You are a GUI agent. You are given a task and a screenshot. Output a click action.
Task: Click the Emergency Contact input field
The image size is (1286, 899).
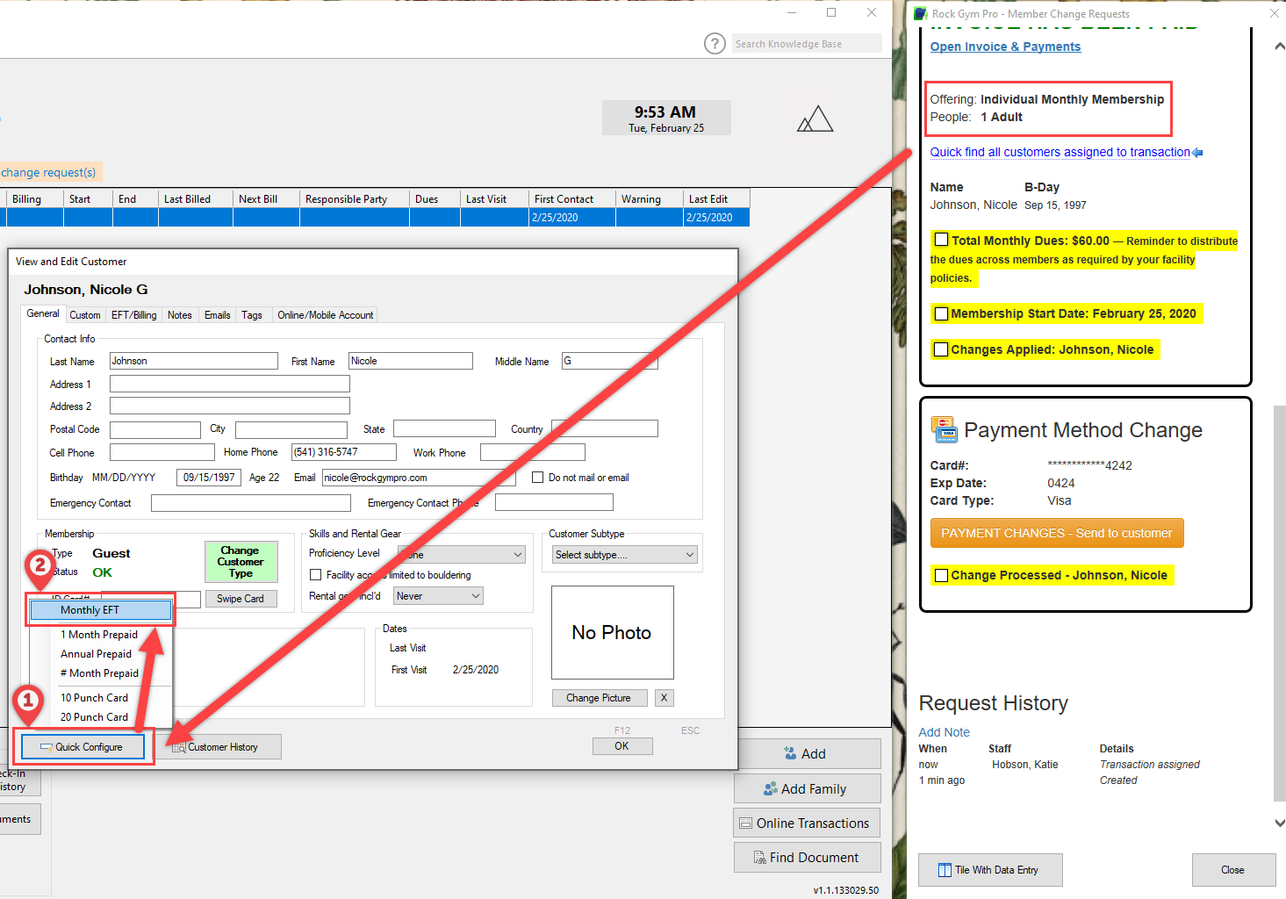click(251, 503)
